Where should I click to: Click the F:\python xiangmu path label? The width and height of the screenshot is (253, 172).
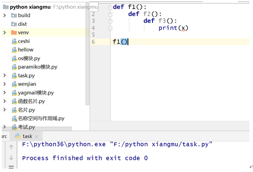coord(75,7)
